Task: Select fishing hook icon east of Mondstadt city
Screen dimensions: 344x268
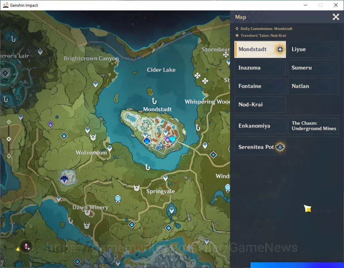Action: [x=198, y=127]
